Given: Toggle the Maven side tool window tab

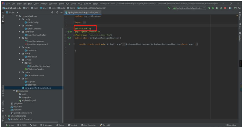Looking at the screenshot, I should pyautogui.click(x=240, y=16).
